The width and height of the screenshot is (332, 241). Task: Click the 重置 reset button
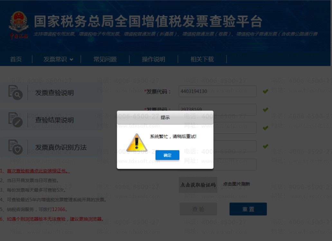[x=248, y=209]
